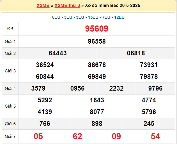Select the Giải 7 number 09

click(116, 136)
